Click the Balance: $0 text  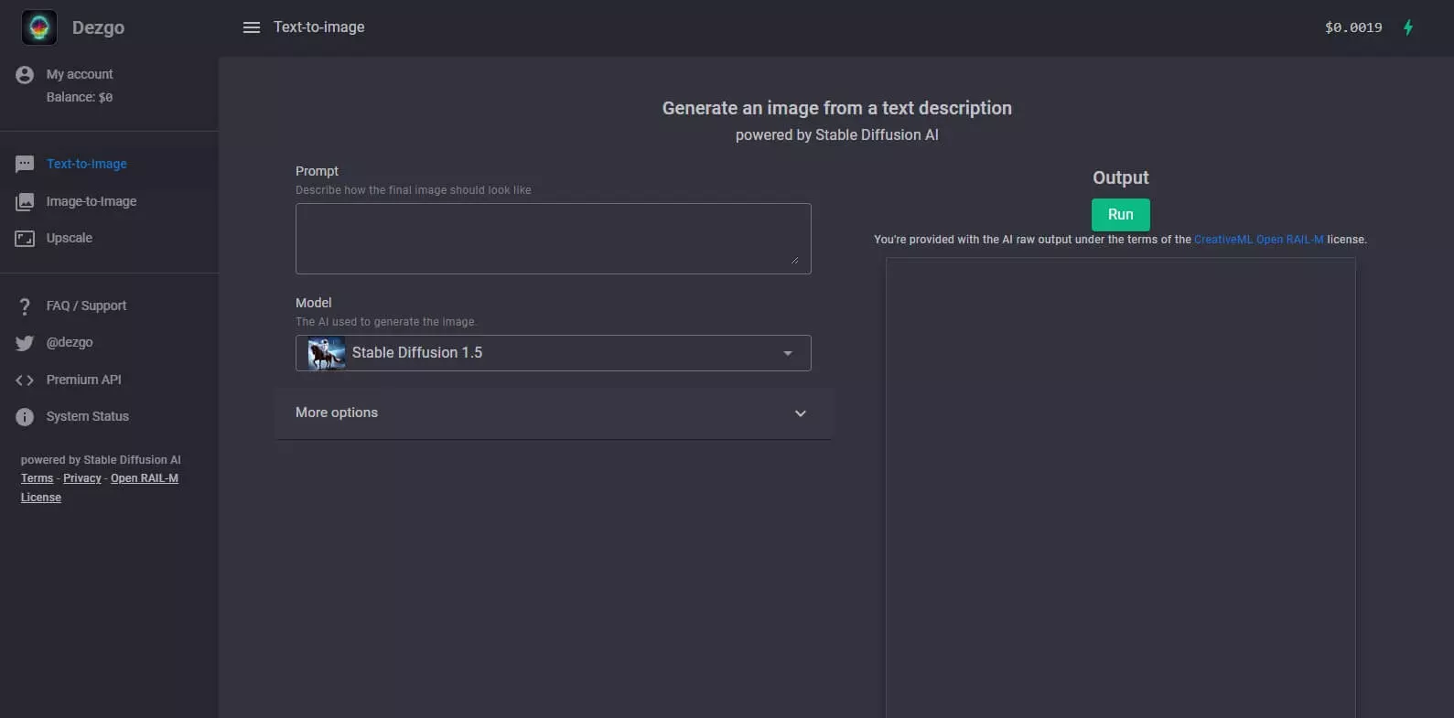(80, 97)
